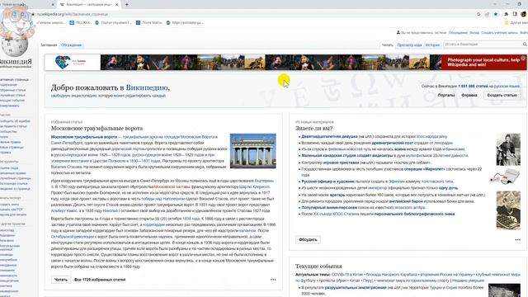The image size is (528, 297).
Task: Click the URL in the address bar
Action: 73,14
